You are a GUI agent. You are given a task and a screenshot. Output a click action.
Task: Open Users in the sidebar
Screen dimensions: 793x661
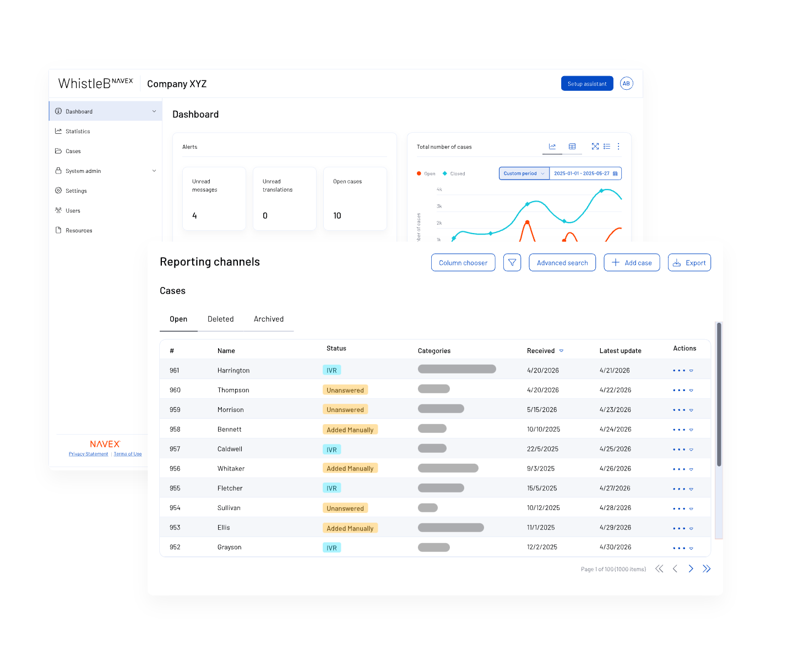[73, 210]
